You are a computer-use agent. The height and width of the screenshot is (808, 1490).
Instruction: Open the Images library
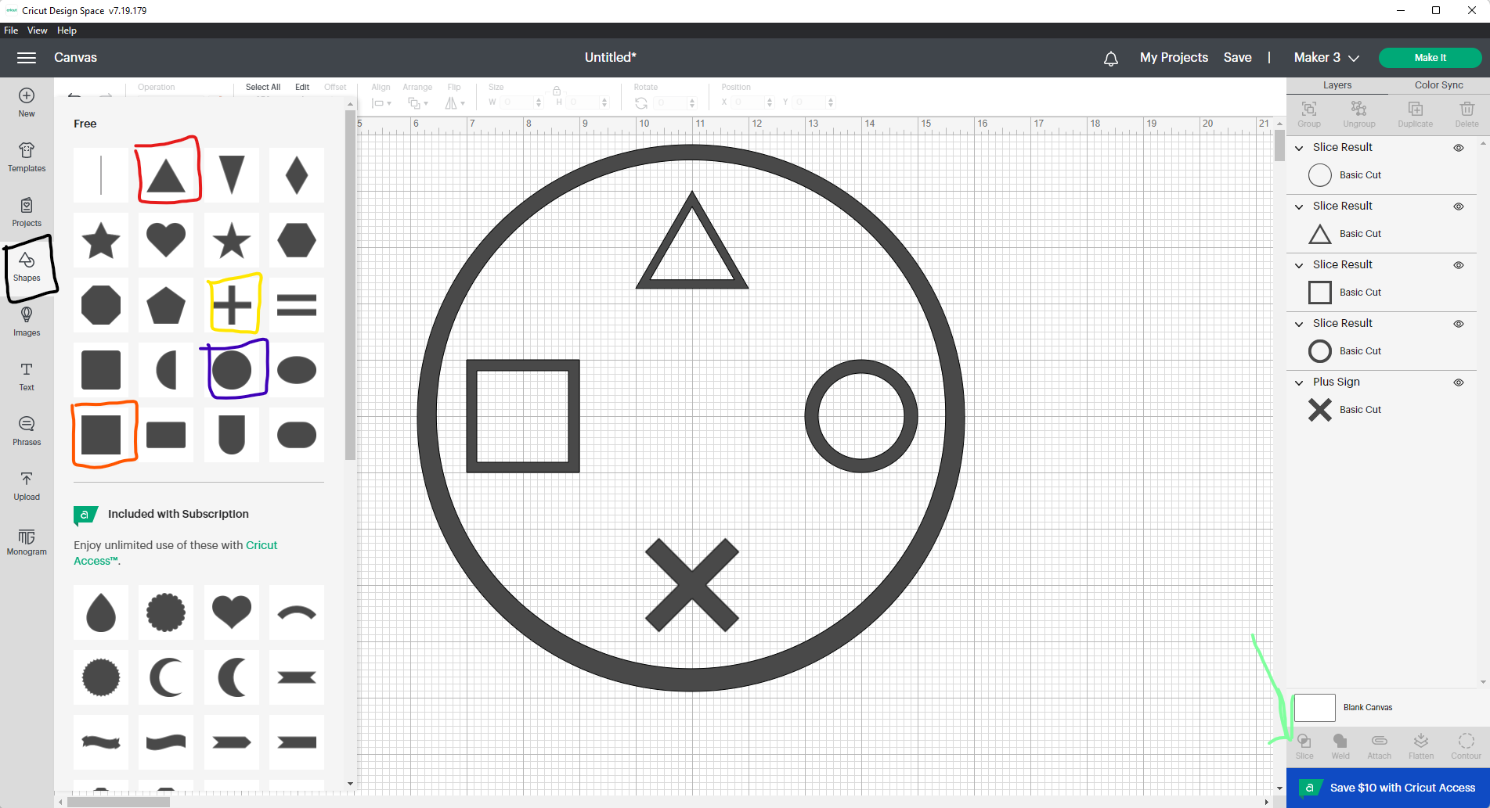tap(27, 321)
